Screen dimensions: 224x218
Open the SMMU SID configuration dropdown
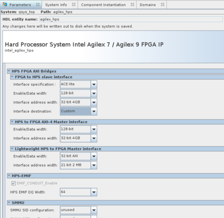[94, 210]
